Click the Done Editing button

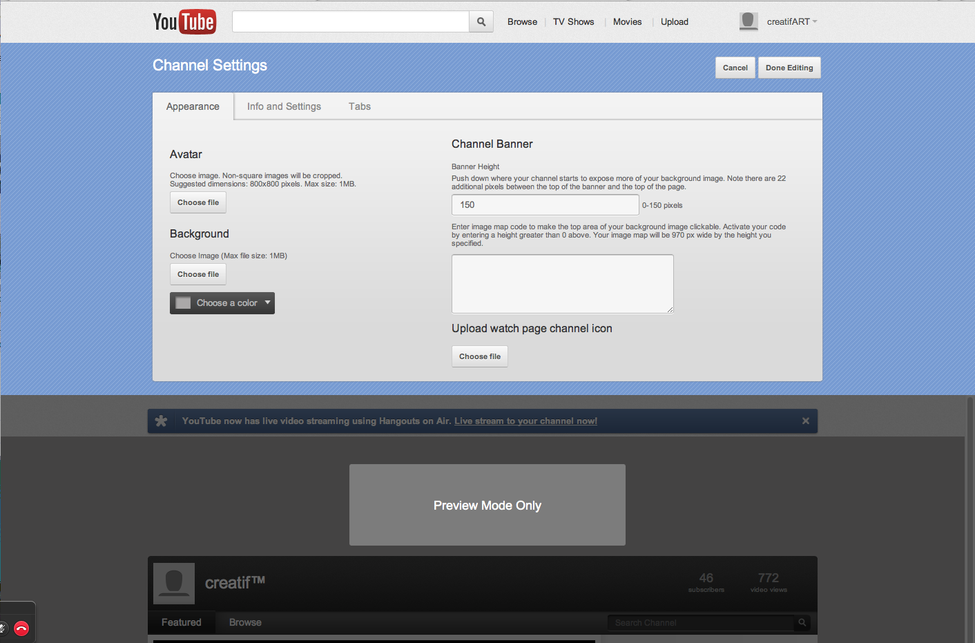tap(789, 68)
